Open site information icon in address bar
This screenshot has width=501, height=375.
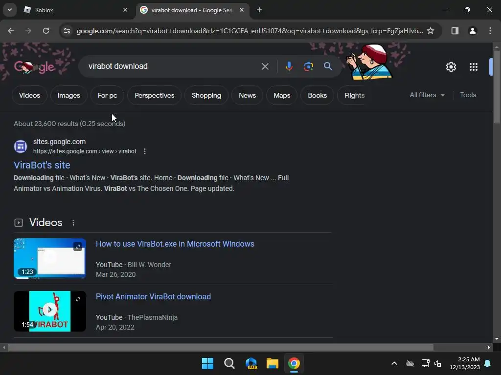(x=67, y=31)
